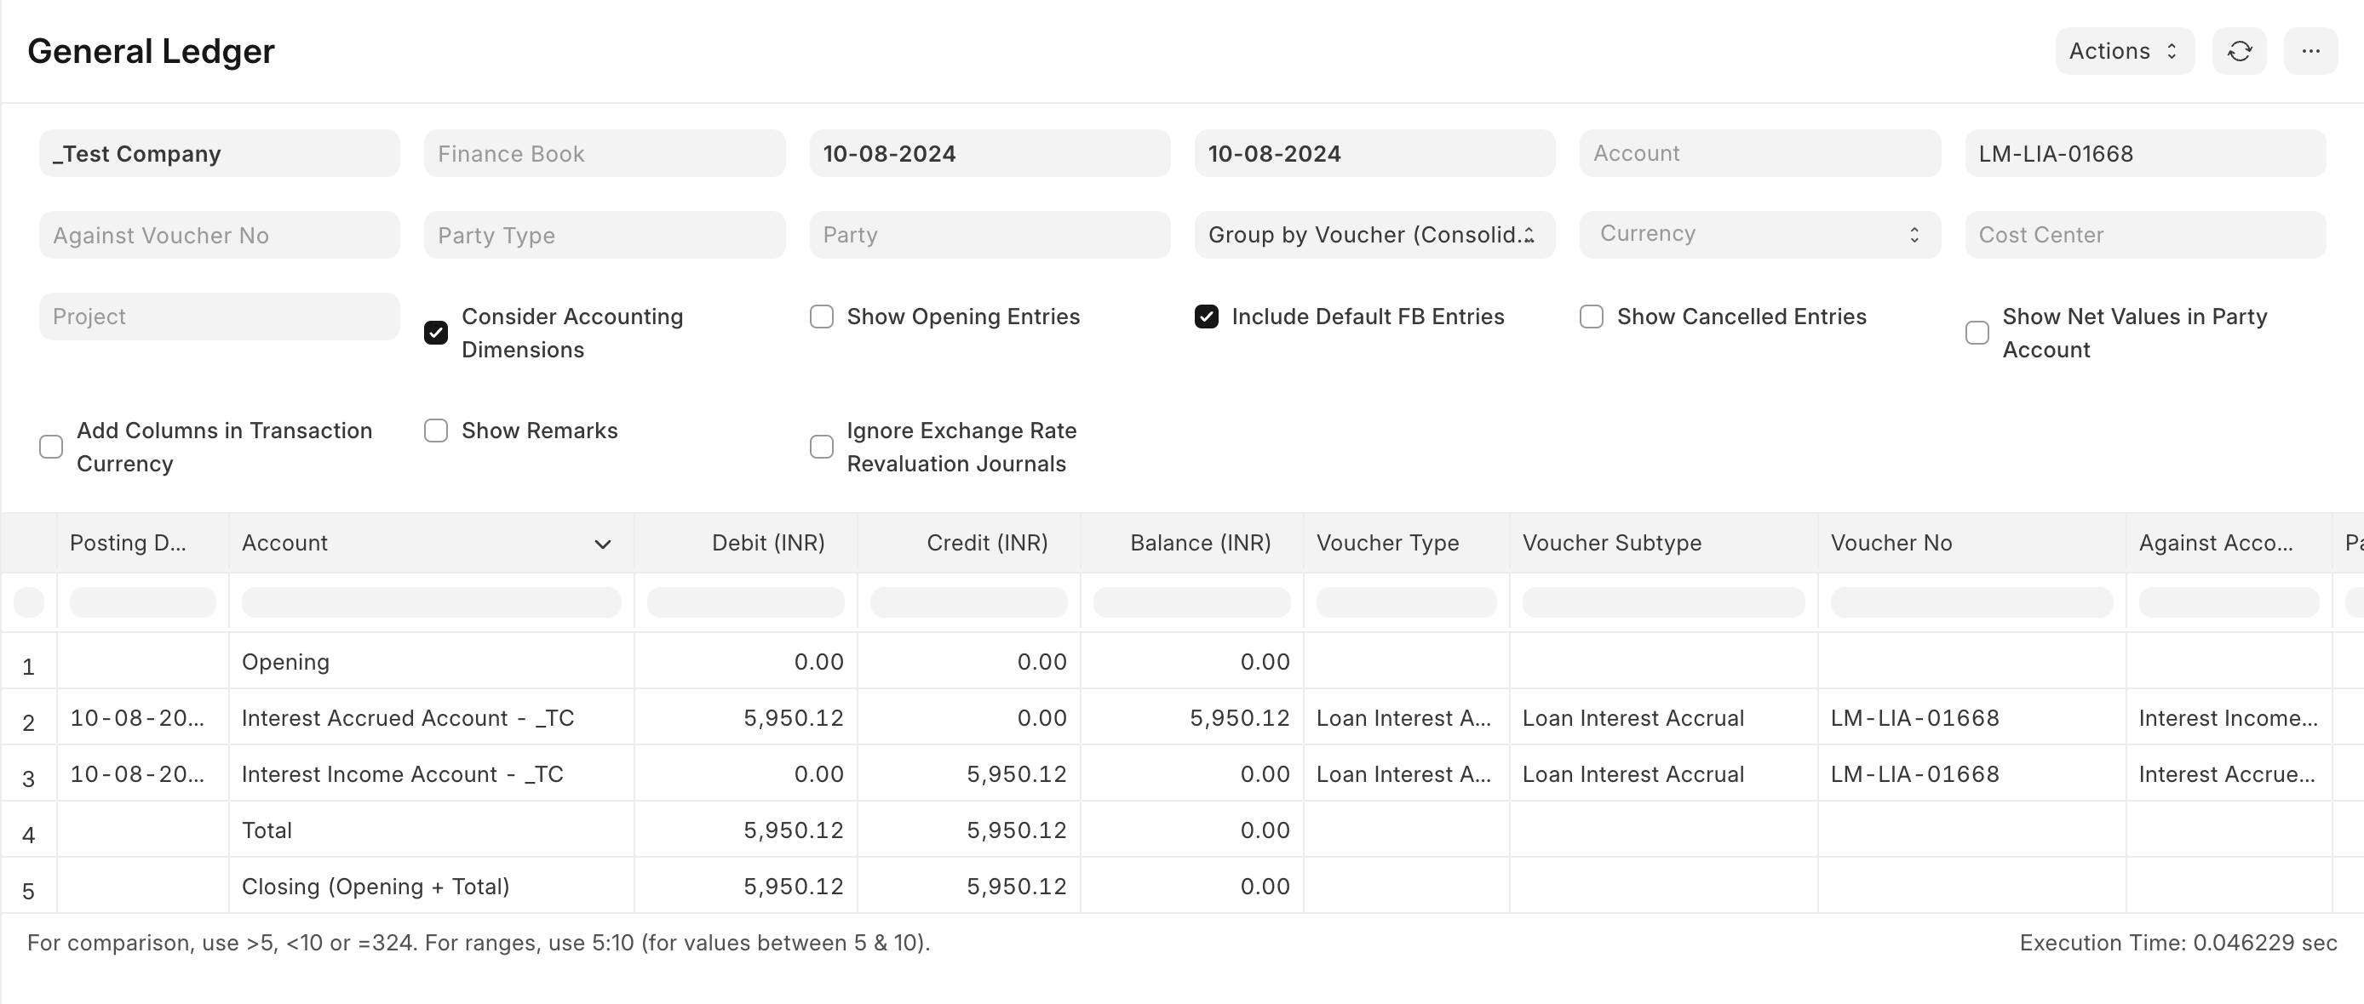This screenshot has width=2364, height=1004.
Task: Enable Add Columns in Transaction Currency
Action: (51, 447)
